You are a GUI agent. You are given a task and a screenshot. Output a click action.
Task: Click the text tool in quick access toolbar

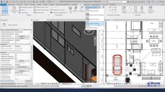(x=34, y=2)
